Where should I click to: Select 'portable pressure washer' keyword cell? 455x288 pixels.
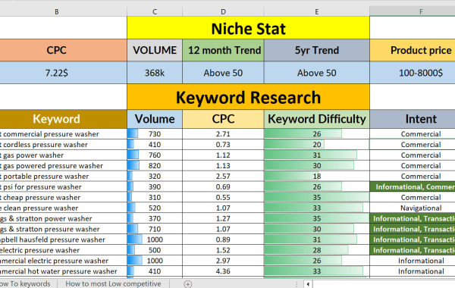[63, 177]
